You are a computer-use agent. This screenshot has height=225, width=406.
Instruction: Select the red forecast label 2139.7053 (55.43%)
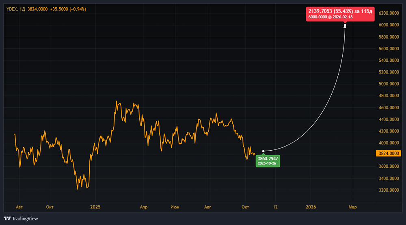pos(340,14)
